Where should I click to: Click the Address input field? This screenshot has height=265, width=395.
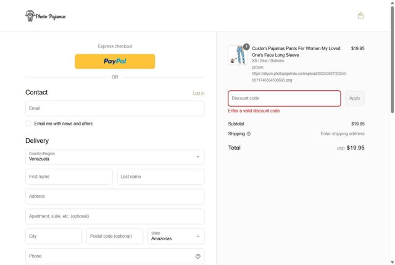115,196
